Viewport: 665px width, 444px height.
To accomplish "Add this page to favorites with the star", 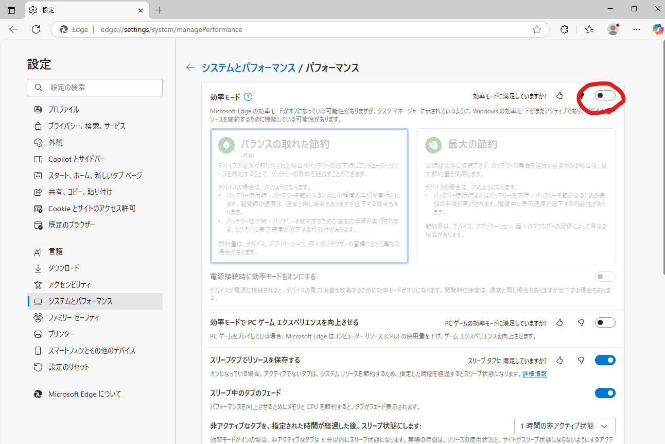I will pos(537,29).
